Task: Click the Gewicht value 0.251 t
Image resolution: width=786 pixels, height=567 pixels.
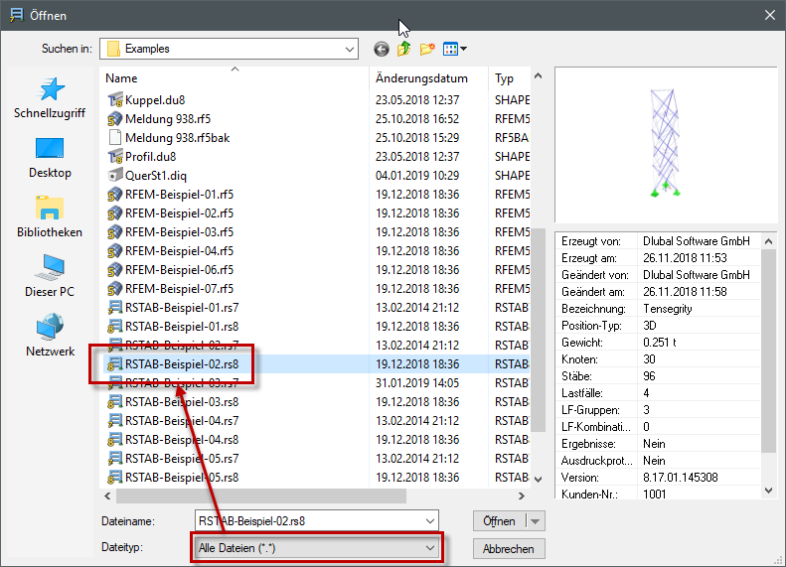Action: 660,343
